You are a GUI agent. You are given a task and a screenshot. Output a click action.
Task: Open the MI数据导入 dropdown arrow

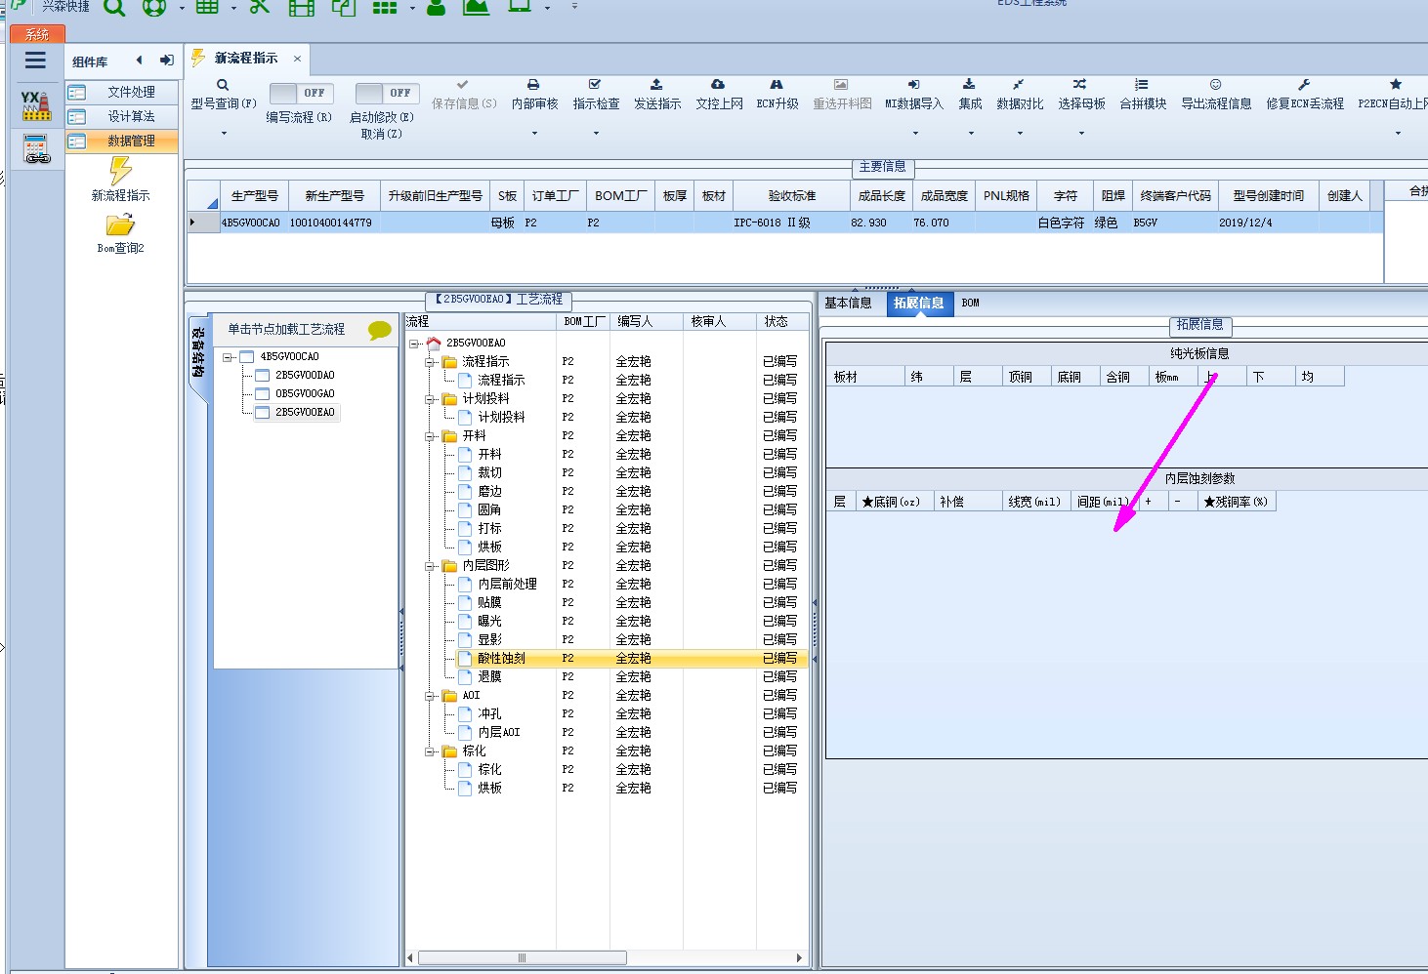[x=915, y=133]
